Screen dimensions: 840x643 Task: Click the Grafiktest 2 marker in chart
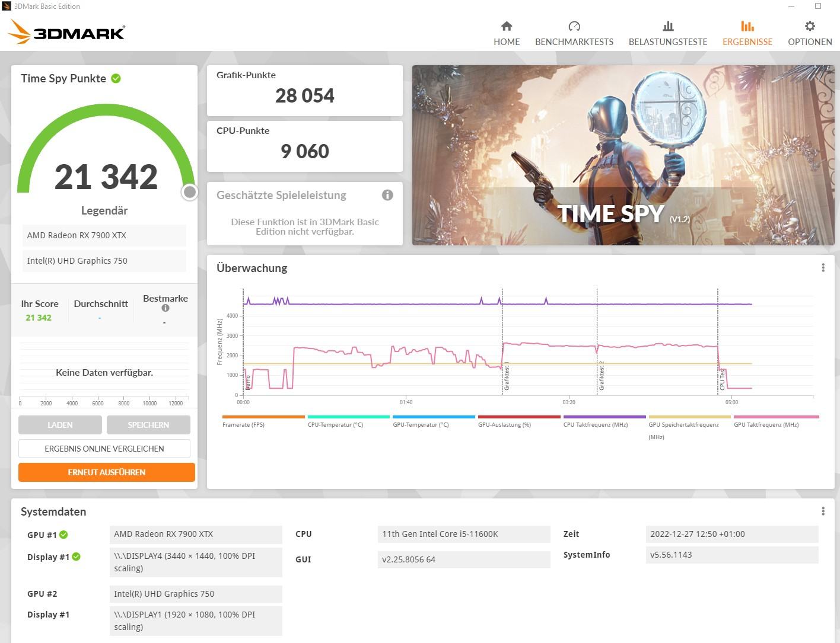click(602, 375)
